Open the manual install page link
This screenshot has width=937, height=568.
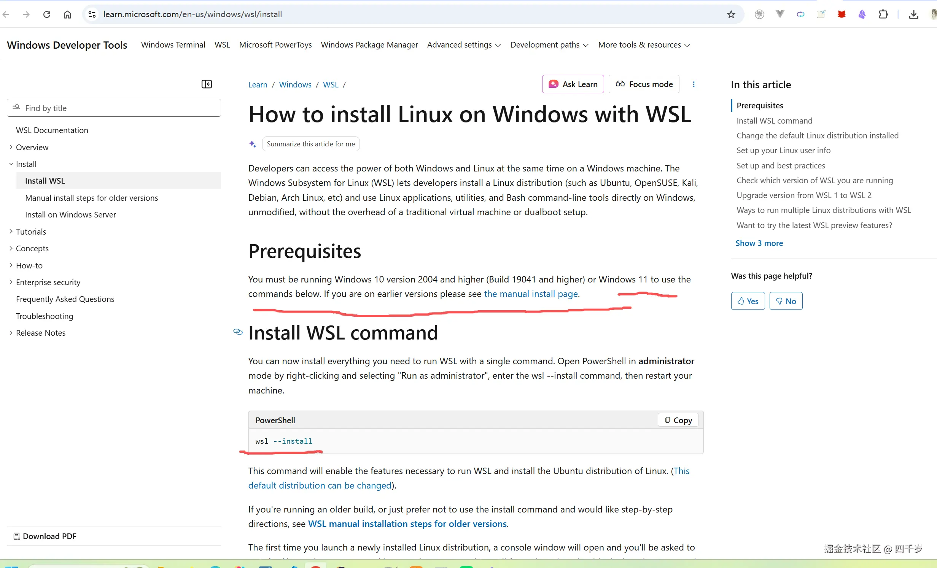[531, 294]
